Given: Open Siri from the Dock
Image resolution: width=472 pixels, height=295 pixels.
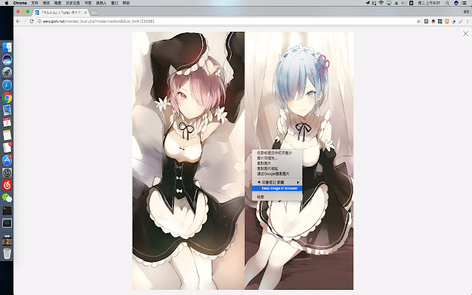Looking at the screenshot, I should (7, 60).
